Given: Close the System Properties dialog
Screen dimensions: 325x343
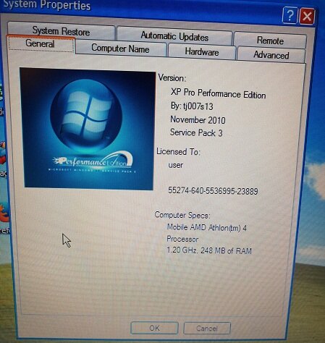Looking at the screenshot, I should point(307,16).
